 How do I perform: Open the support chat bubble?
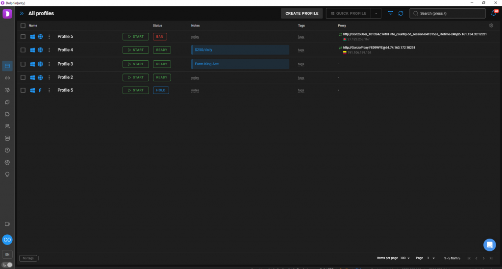[x=489, y=245]
